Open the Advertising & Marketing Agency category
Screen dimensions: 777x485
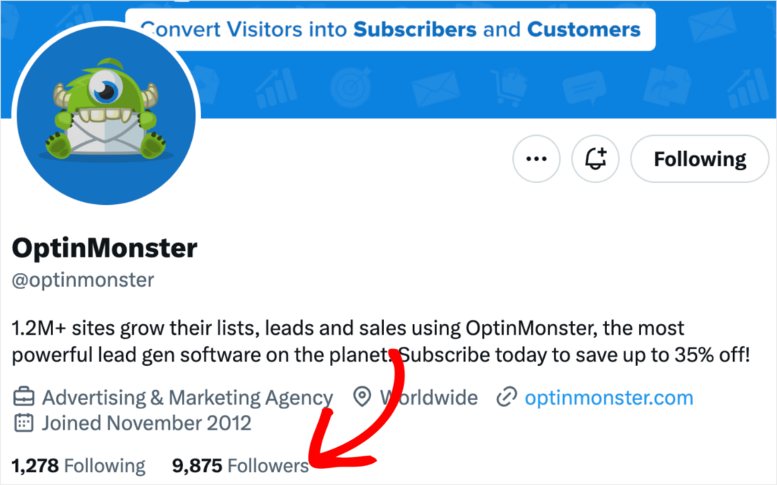click(x=187, y=398)
